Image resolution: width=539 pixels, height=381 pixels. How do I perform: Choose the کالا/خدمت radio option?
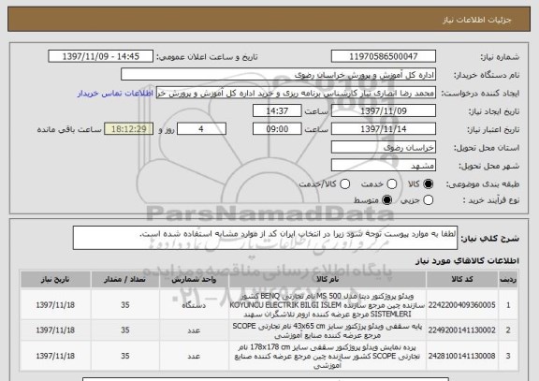pos(344,184)
